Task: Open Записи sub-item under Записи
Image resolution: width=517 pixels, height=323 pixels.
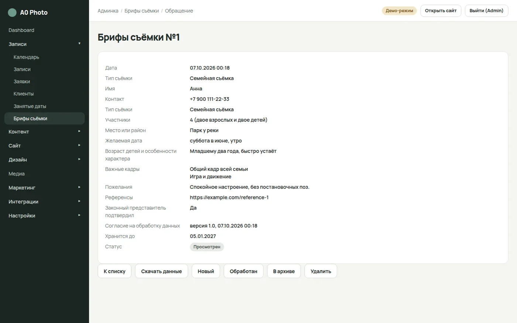Action: (x=22, y=69)
